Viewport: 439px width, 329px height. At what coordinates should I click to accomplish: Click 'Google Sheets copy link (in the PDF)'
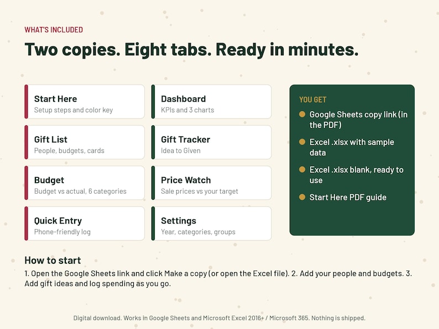[x=358, y=120]
